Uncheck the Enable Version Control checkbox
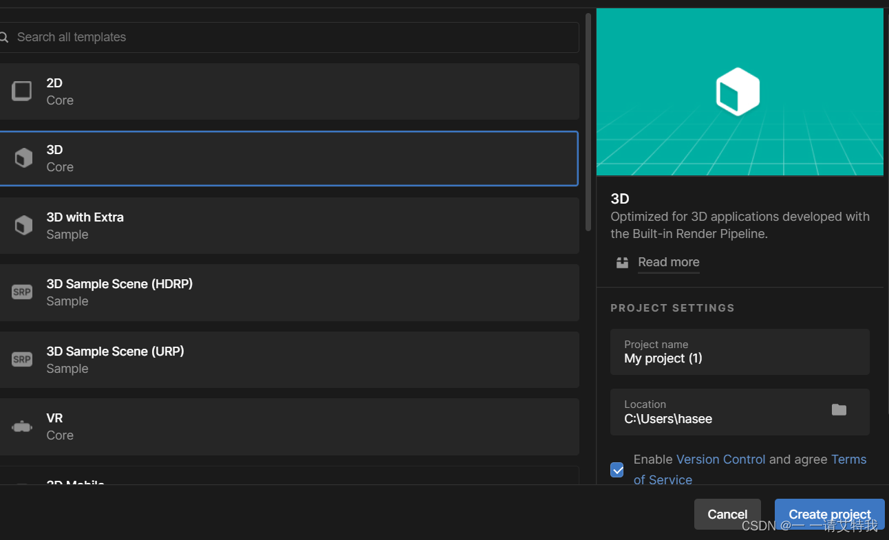 pos(617,470)
